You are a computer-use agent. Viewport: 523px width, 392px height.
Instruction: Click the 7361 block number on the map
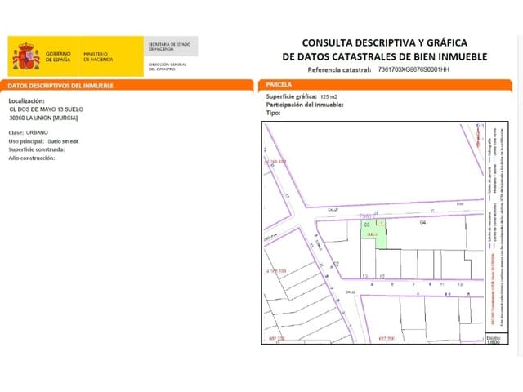coord(368,216)
